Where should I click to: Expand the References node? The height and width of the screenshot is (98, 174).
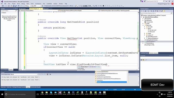click(143, 20)
